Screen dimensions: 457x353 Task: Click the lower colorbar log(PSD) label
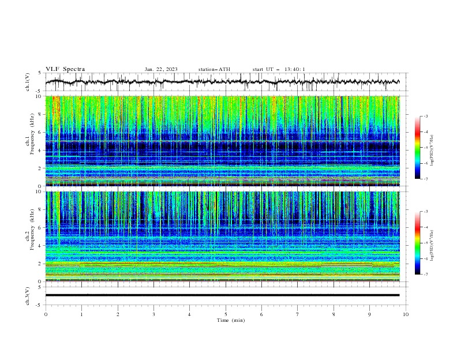tap(432, 246)
